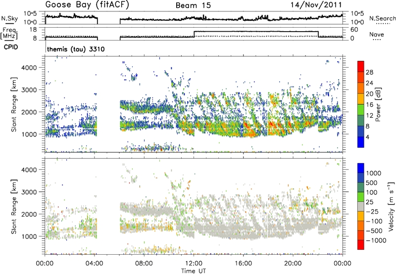
Task: Click the "25" velocity colorbar value
Action: (x=370, y=202)
